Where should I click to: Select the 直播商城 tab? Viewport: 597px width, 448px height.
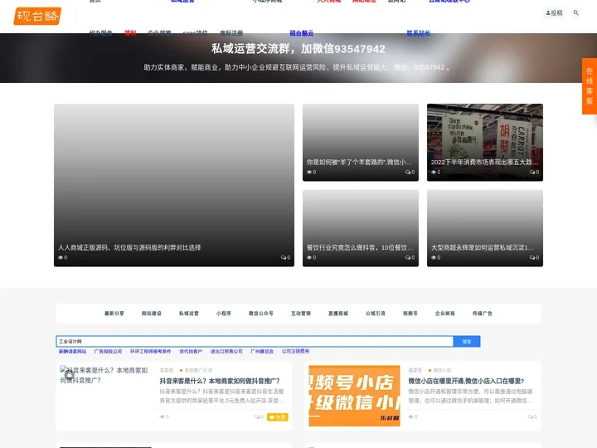(338, 313)
